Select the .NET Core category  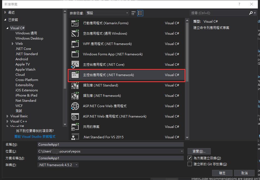point(23,49)
